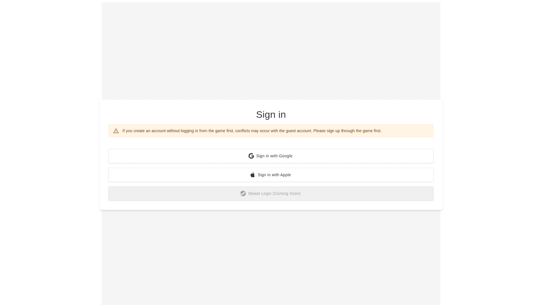Click the Apple logo icon
The width and height of the screenshot is (542, 305).
(x=253, y=175)
